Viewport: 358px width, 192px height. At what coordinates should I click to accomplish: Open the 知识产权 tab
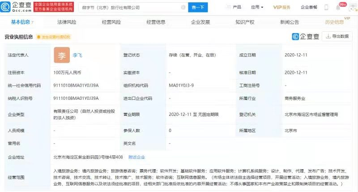(x=245, y=21)
